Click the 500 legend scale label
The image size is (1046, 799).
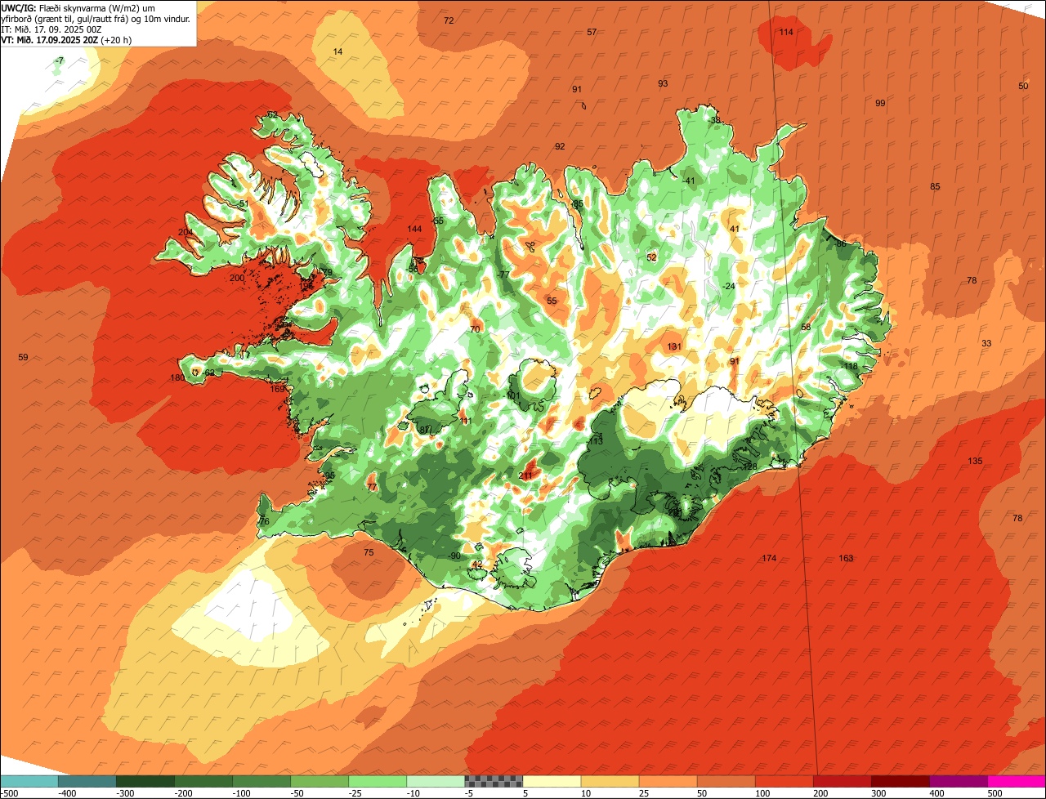click(995, 793)
